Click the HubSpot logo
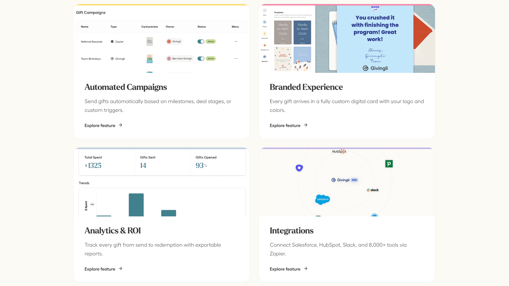Image resolution: width=509 pixels, height=286 pixels. [x=339, y=151]
